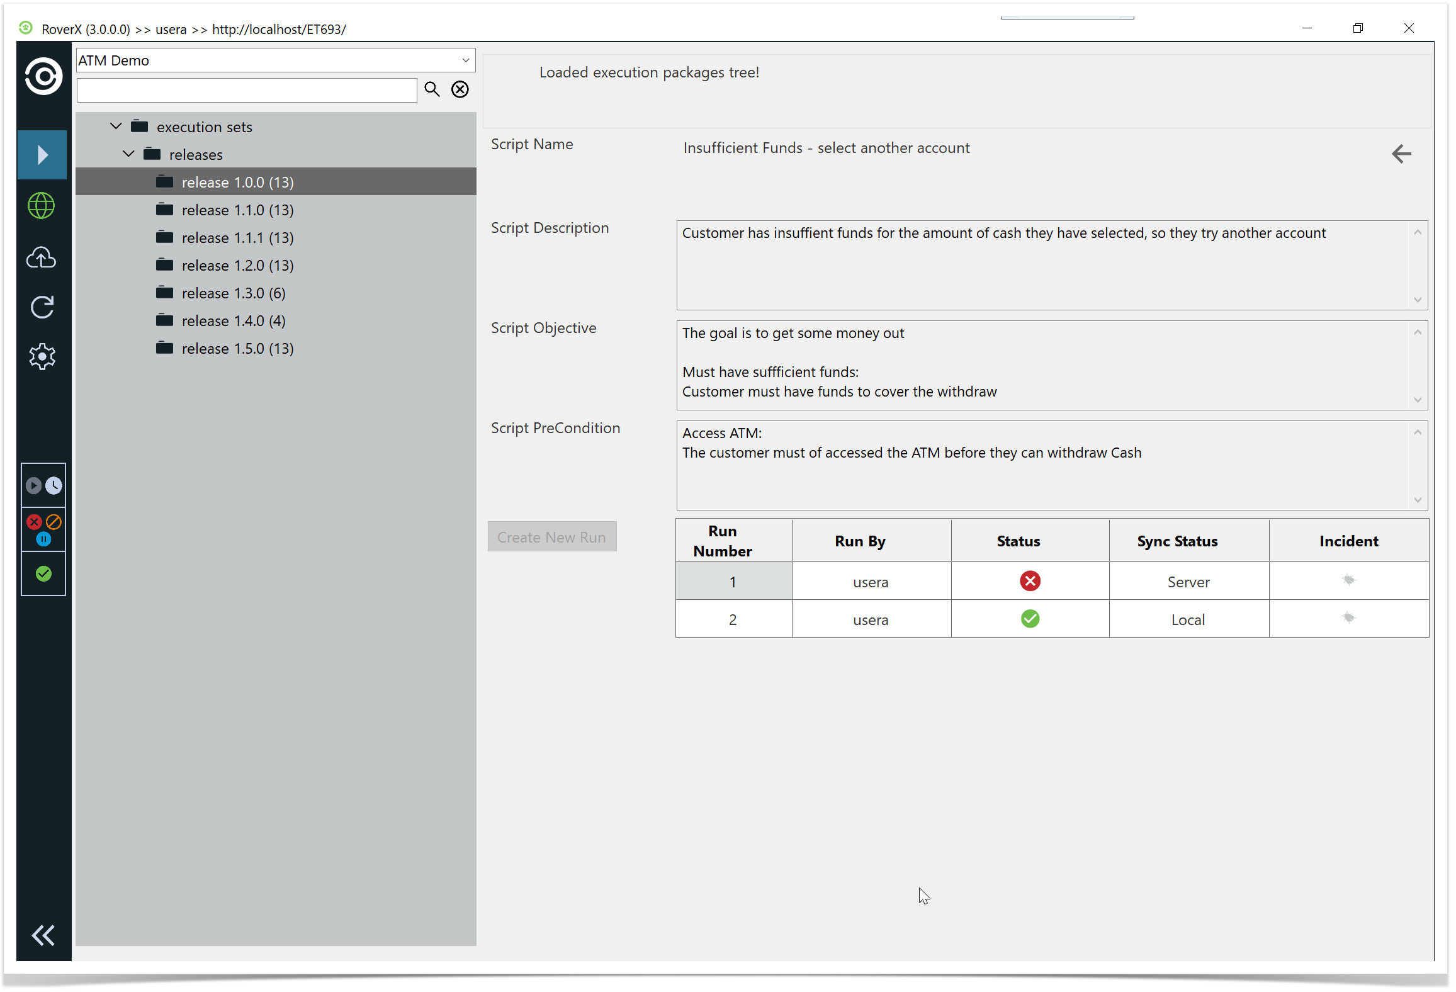Collapse the releases folder node
The width and height of the screenshot is (1456, 992).
(128, 154)
